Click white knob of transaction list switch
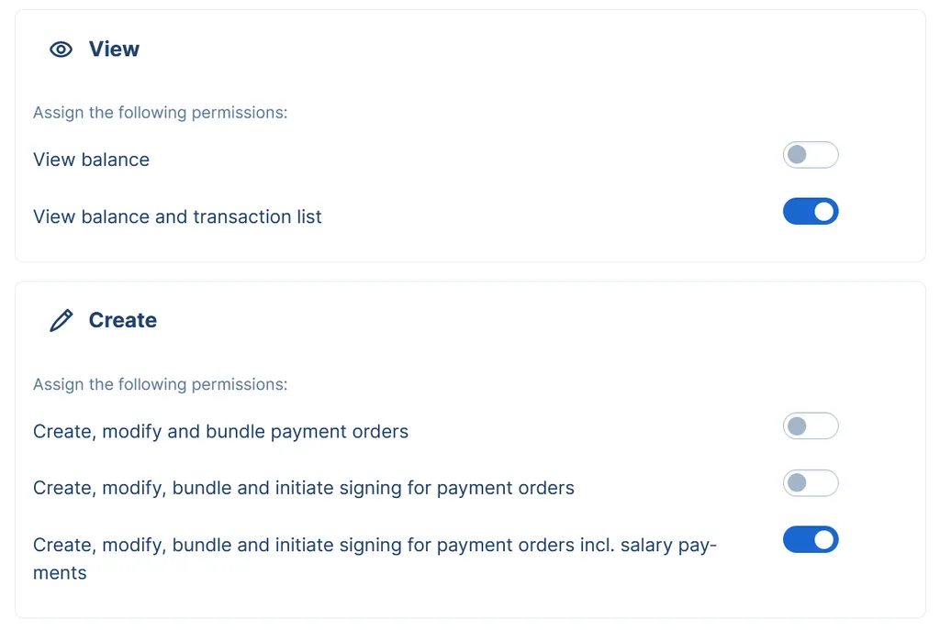 point(824,212)
